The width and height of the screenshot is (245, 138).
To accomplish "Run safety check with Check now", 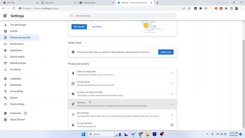I will coord(166,52).
